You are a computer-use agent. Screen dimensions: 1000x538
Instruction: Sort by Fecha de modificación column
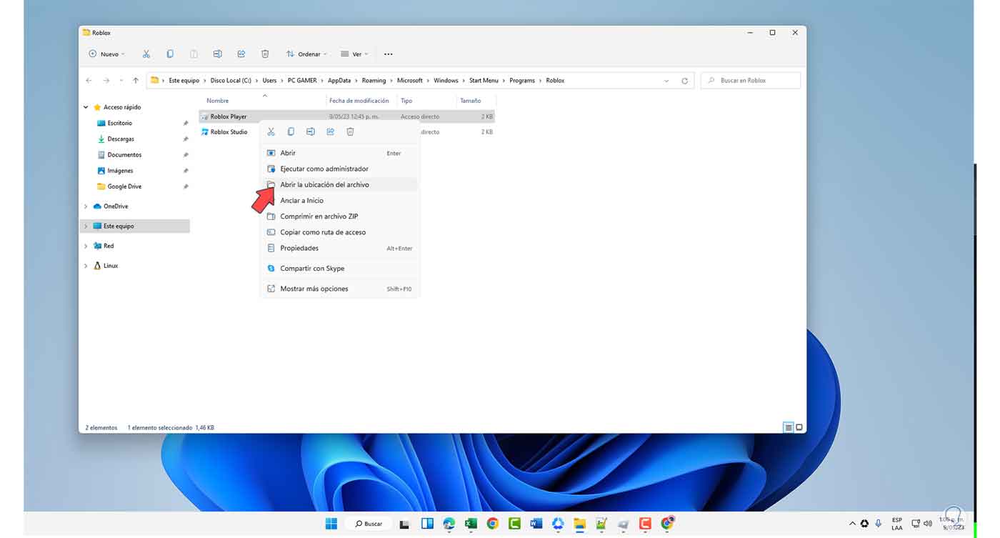359,101
